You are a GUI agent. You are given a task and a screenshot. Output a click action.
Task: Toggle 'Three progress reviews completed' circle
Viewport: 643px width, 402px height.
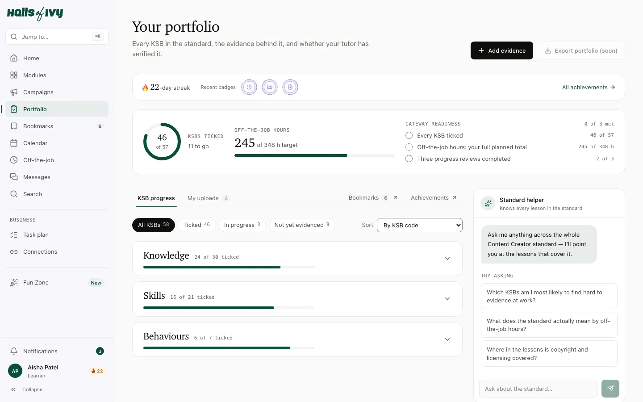[409, 159]
